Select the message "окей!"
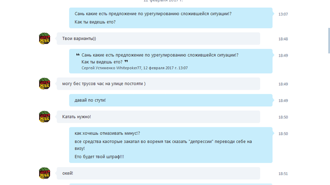Viewport: 330px width, 185px height. point(158,173)
